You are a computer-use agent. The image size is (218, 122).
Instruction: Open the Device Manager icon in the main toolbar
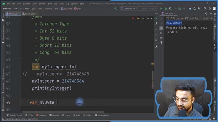pos(194,8)
